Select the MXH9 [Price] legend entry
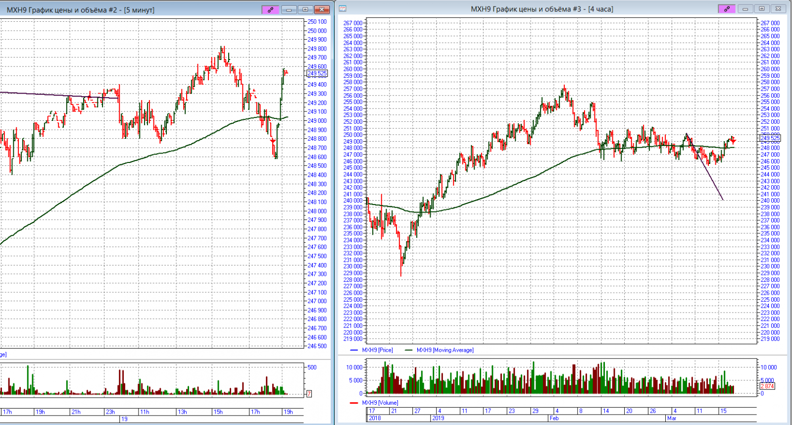The height and width of the screenshot is (425, 792). pos(377,350)
